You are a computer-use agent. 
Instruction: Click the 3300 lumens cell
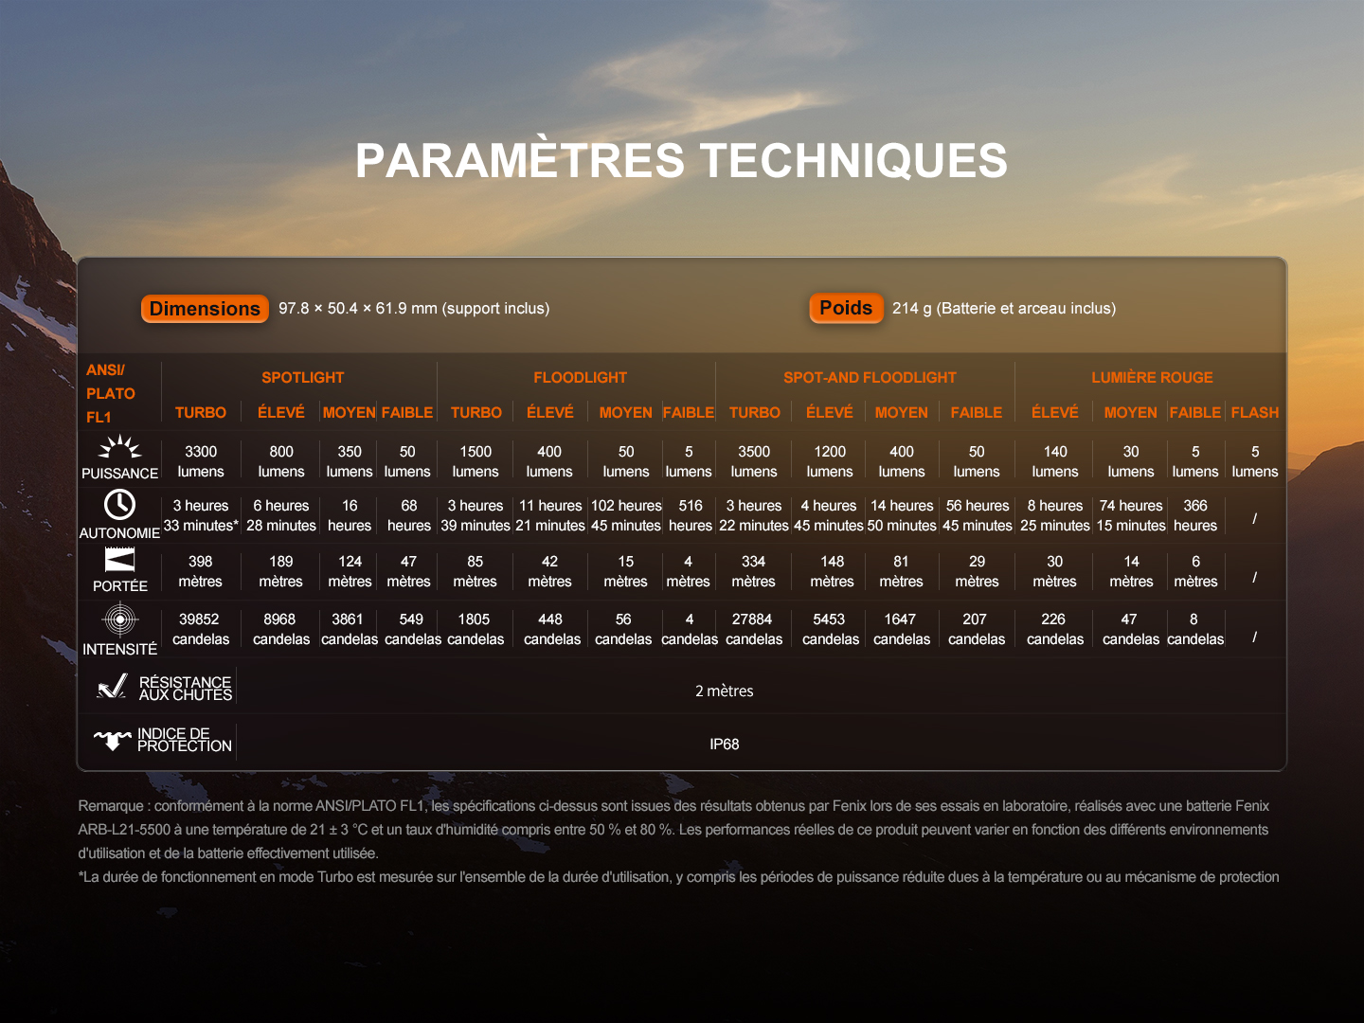[x=201, y=461]
